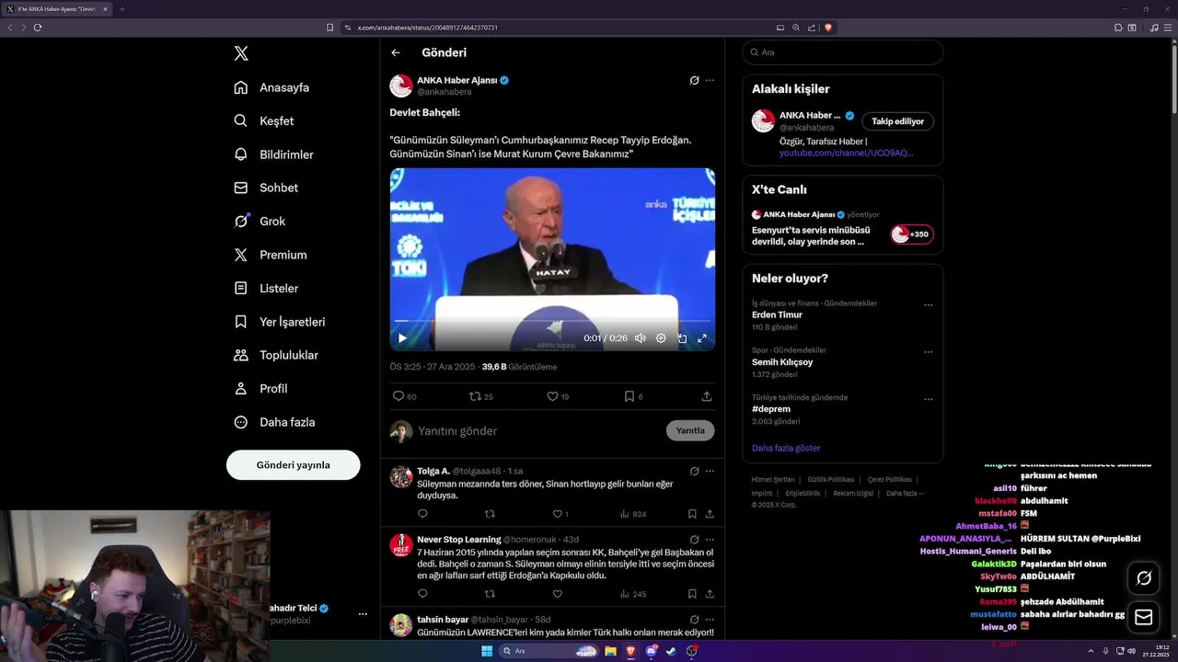Open the youtube.com channel link
The height and width of the screenshot is (662, 1178).
(846, 153)
